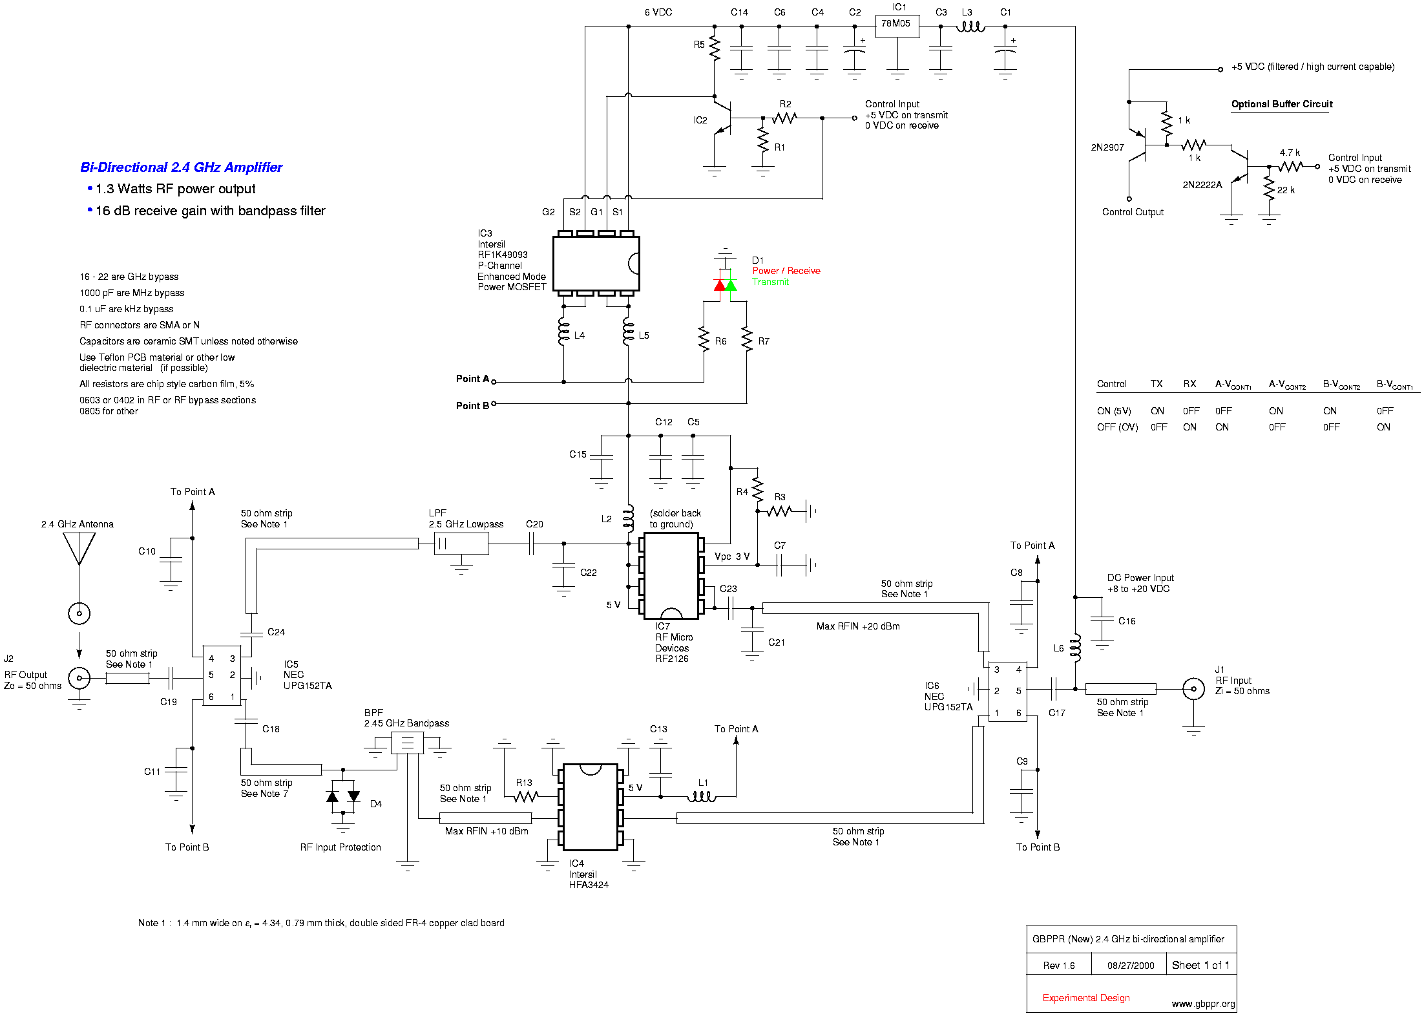This screenshot has height=1016, width=1424.
Task: Click the IC7 RF2126 amplifier chip
Action: 671,576
